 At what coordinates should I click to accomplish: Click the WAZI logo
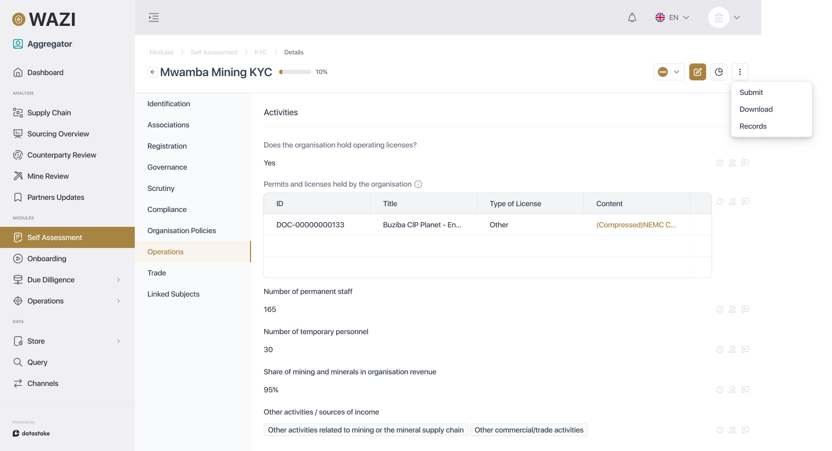point(44,20)
